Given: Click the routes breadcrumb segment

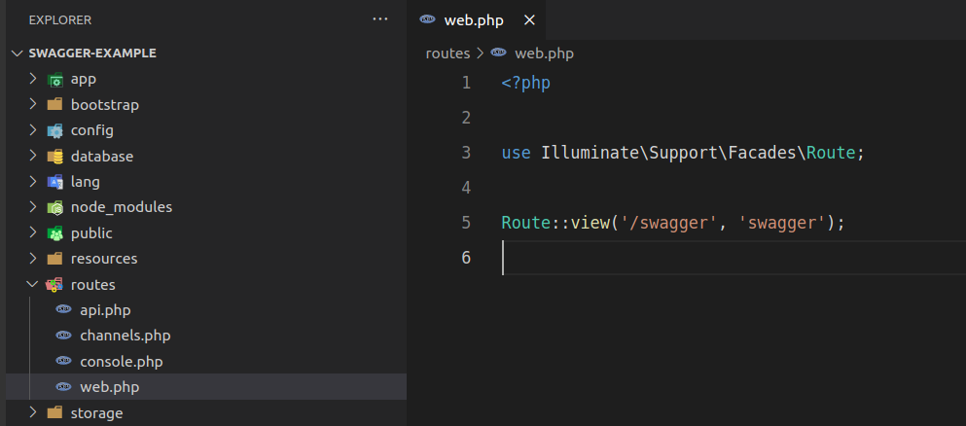Looking at the screenshot, I should point(447,53).
